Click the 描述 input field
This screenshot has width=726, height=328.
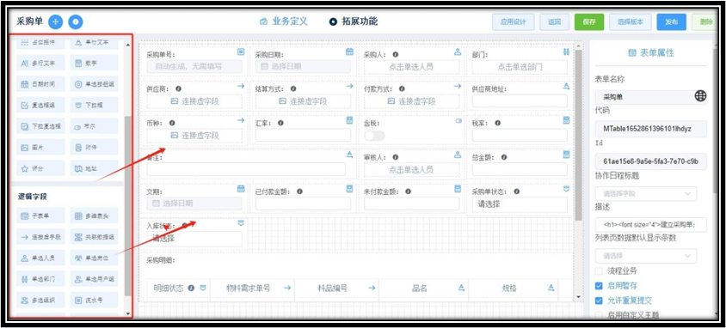[651, 225]
